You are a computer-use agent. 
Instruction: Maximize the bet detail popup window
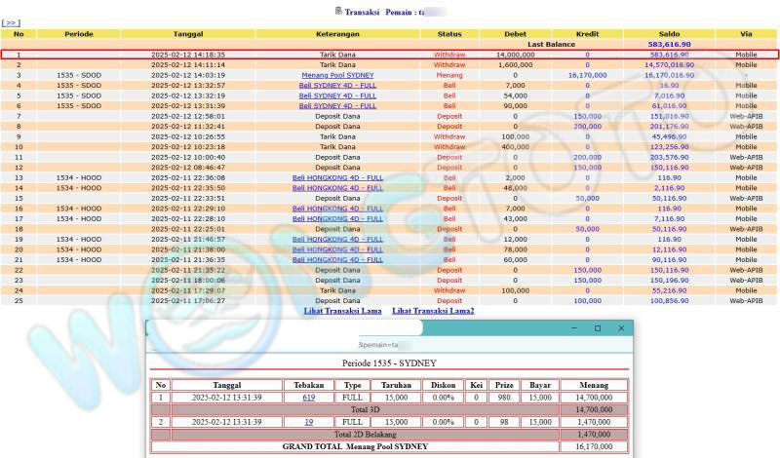[x=598, y=328]
